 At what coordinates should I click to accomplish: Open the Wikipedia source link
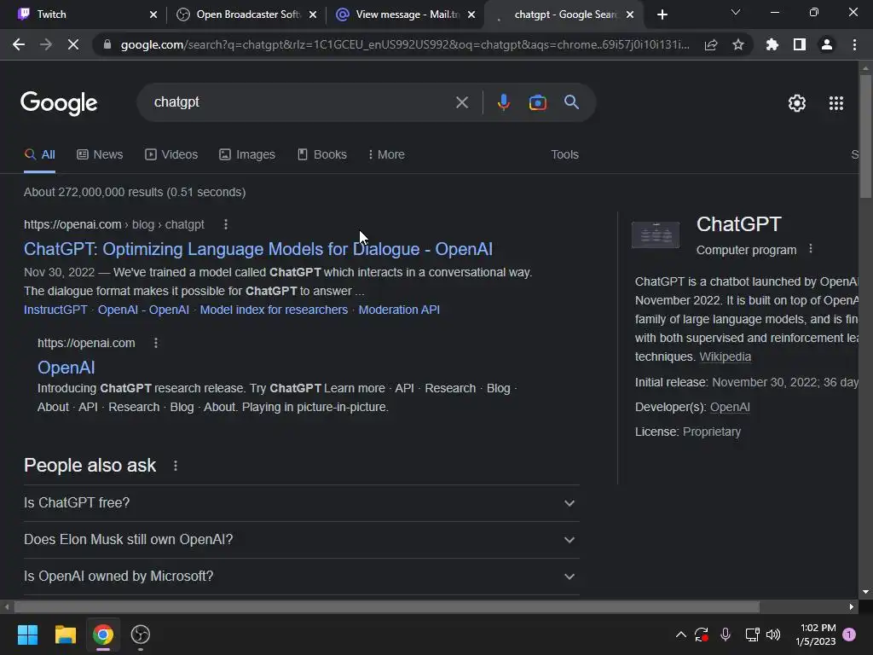tap(725, 356)
